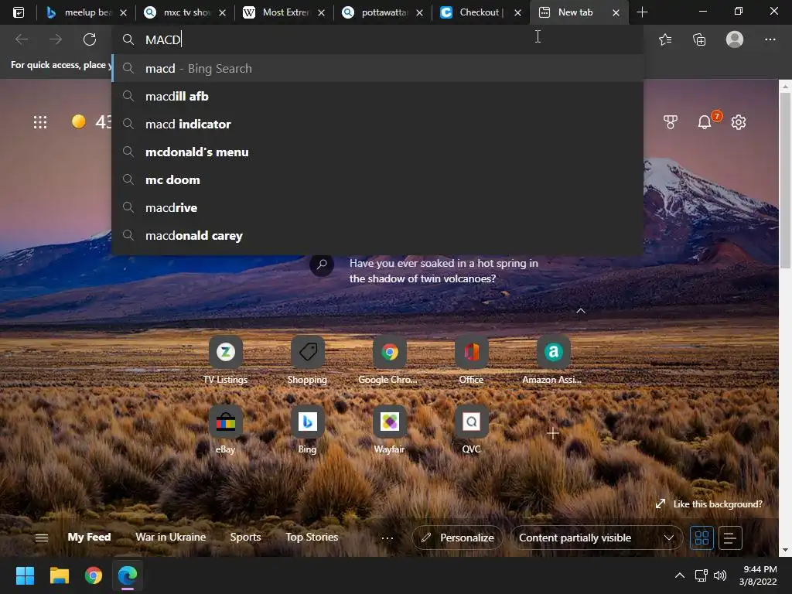Open the weather sun icon
Viewport: 792px width, 594px height.
78,121
